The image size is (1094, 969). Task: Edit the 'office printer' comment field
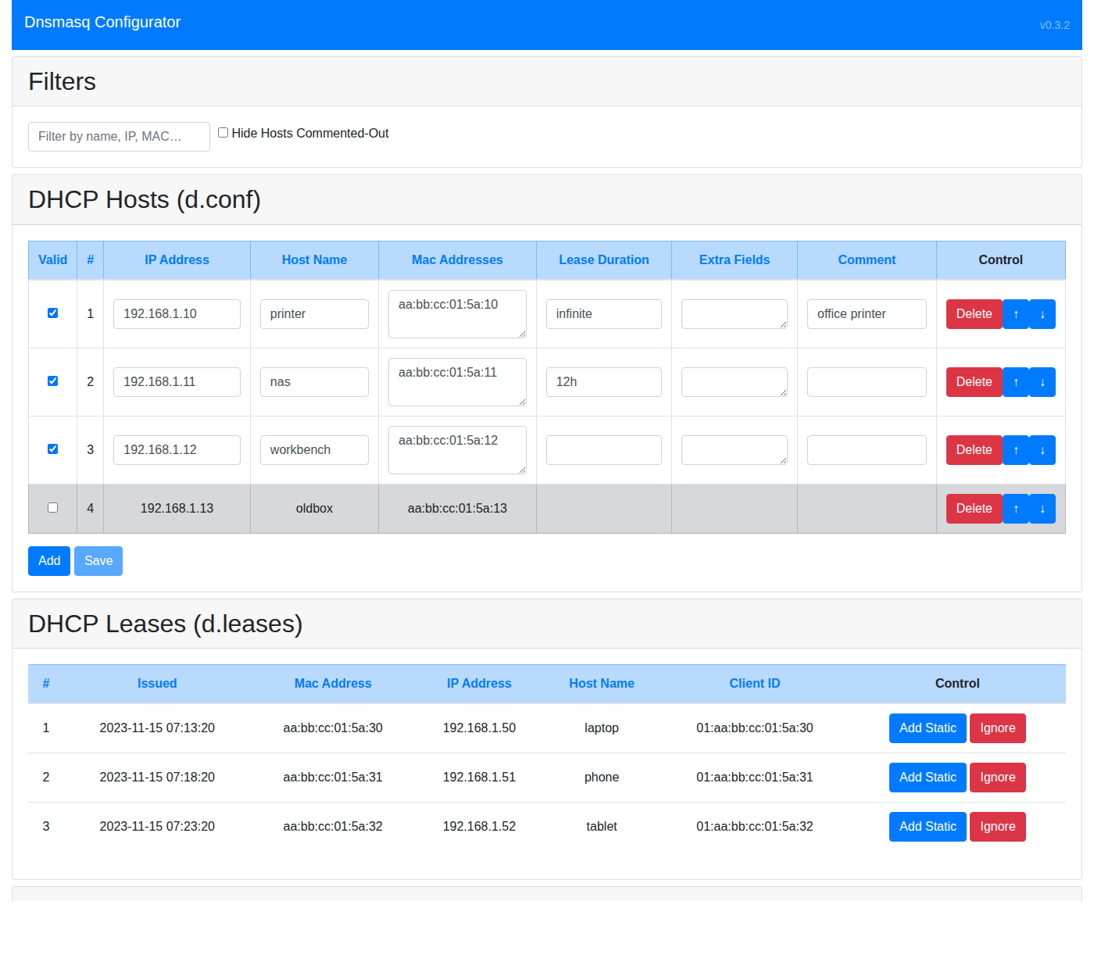(867, 314)
